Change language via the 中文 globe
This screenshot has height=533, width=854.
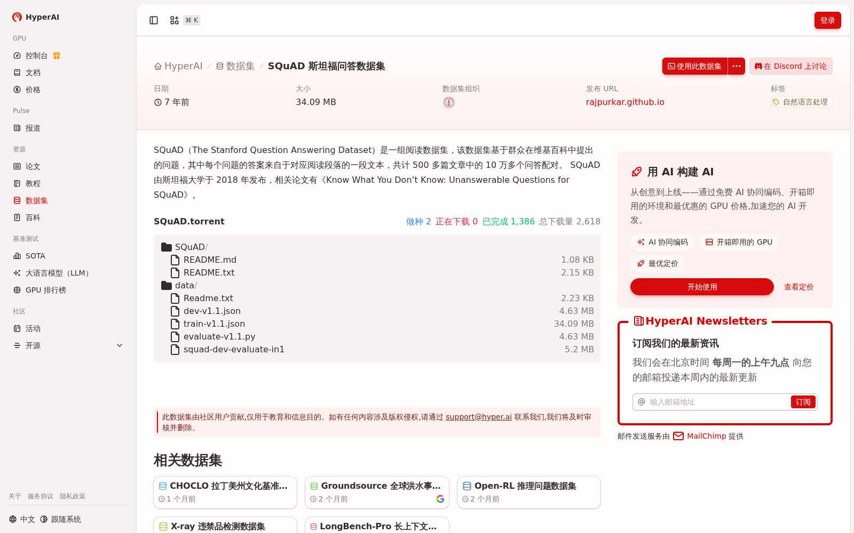(x=22, y=519)
